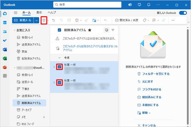Click the trash delete toolbar icon

point(44,20)
